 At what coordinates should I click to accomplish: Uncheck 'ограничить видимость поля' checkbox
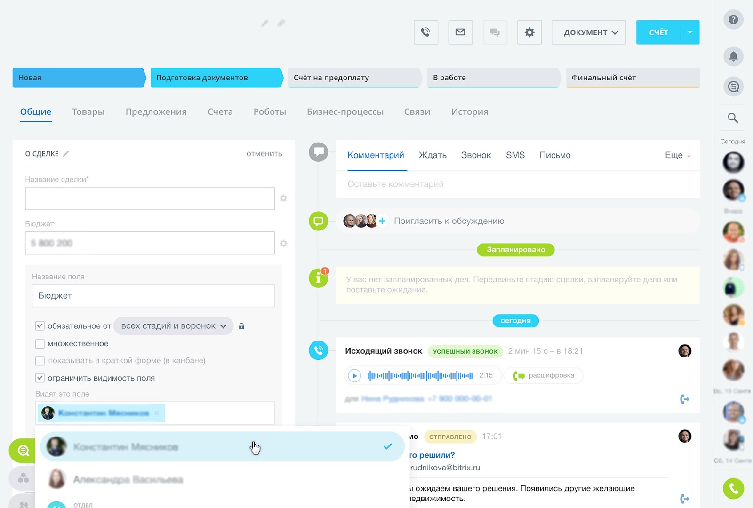(40, 378)
